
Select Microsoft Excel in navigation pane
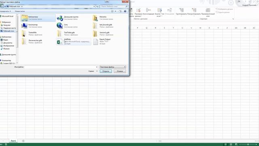(7, 16)
